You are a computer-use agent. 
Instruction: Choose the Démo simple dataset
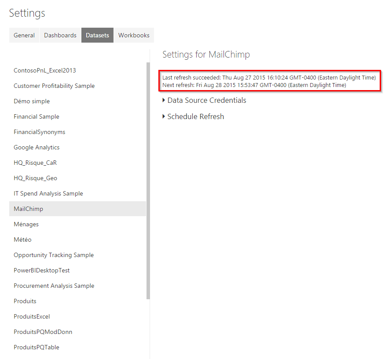click(32, 101)
